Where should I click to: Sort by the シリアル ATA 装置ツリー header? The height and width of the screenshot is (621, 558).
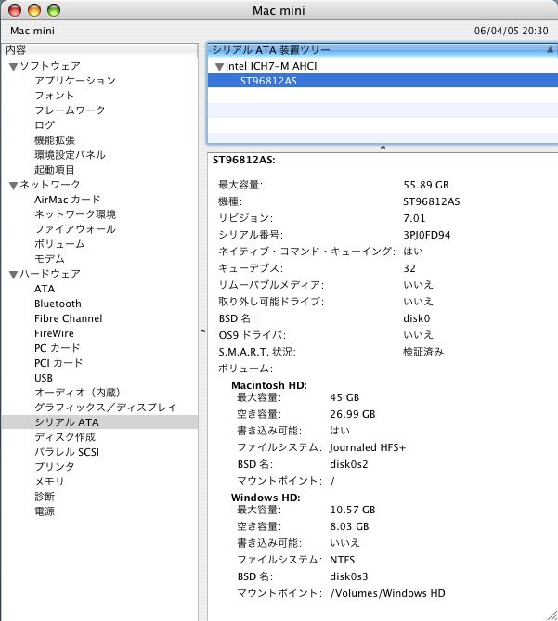383,50
